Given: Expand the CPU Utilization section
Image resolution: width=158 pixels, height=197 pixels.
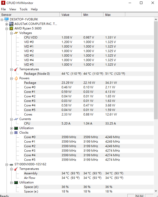Looking at the screenshot, I should pos(11,128).
